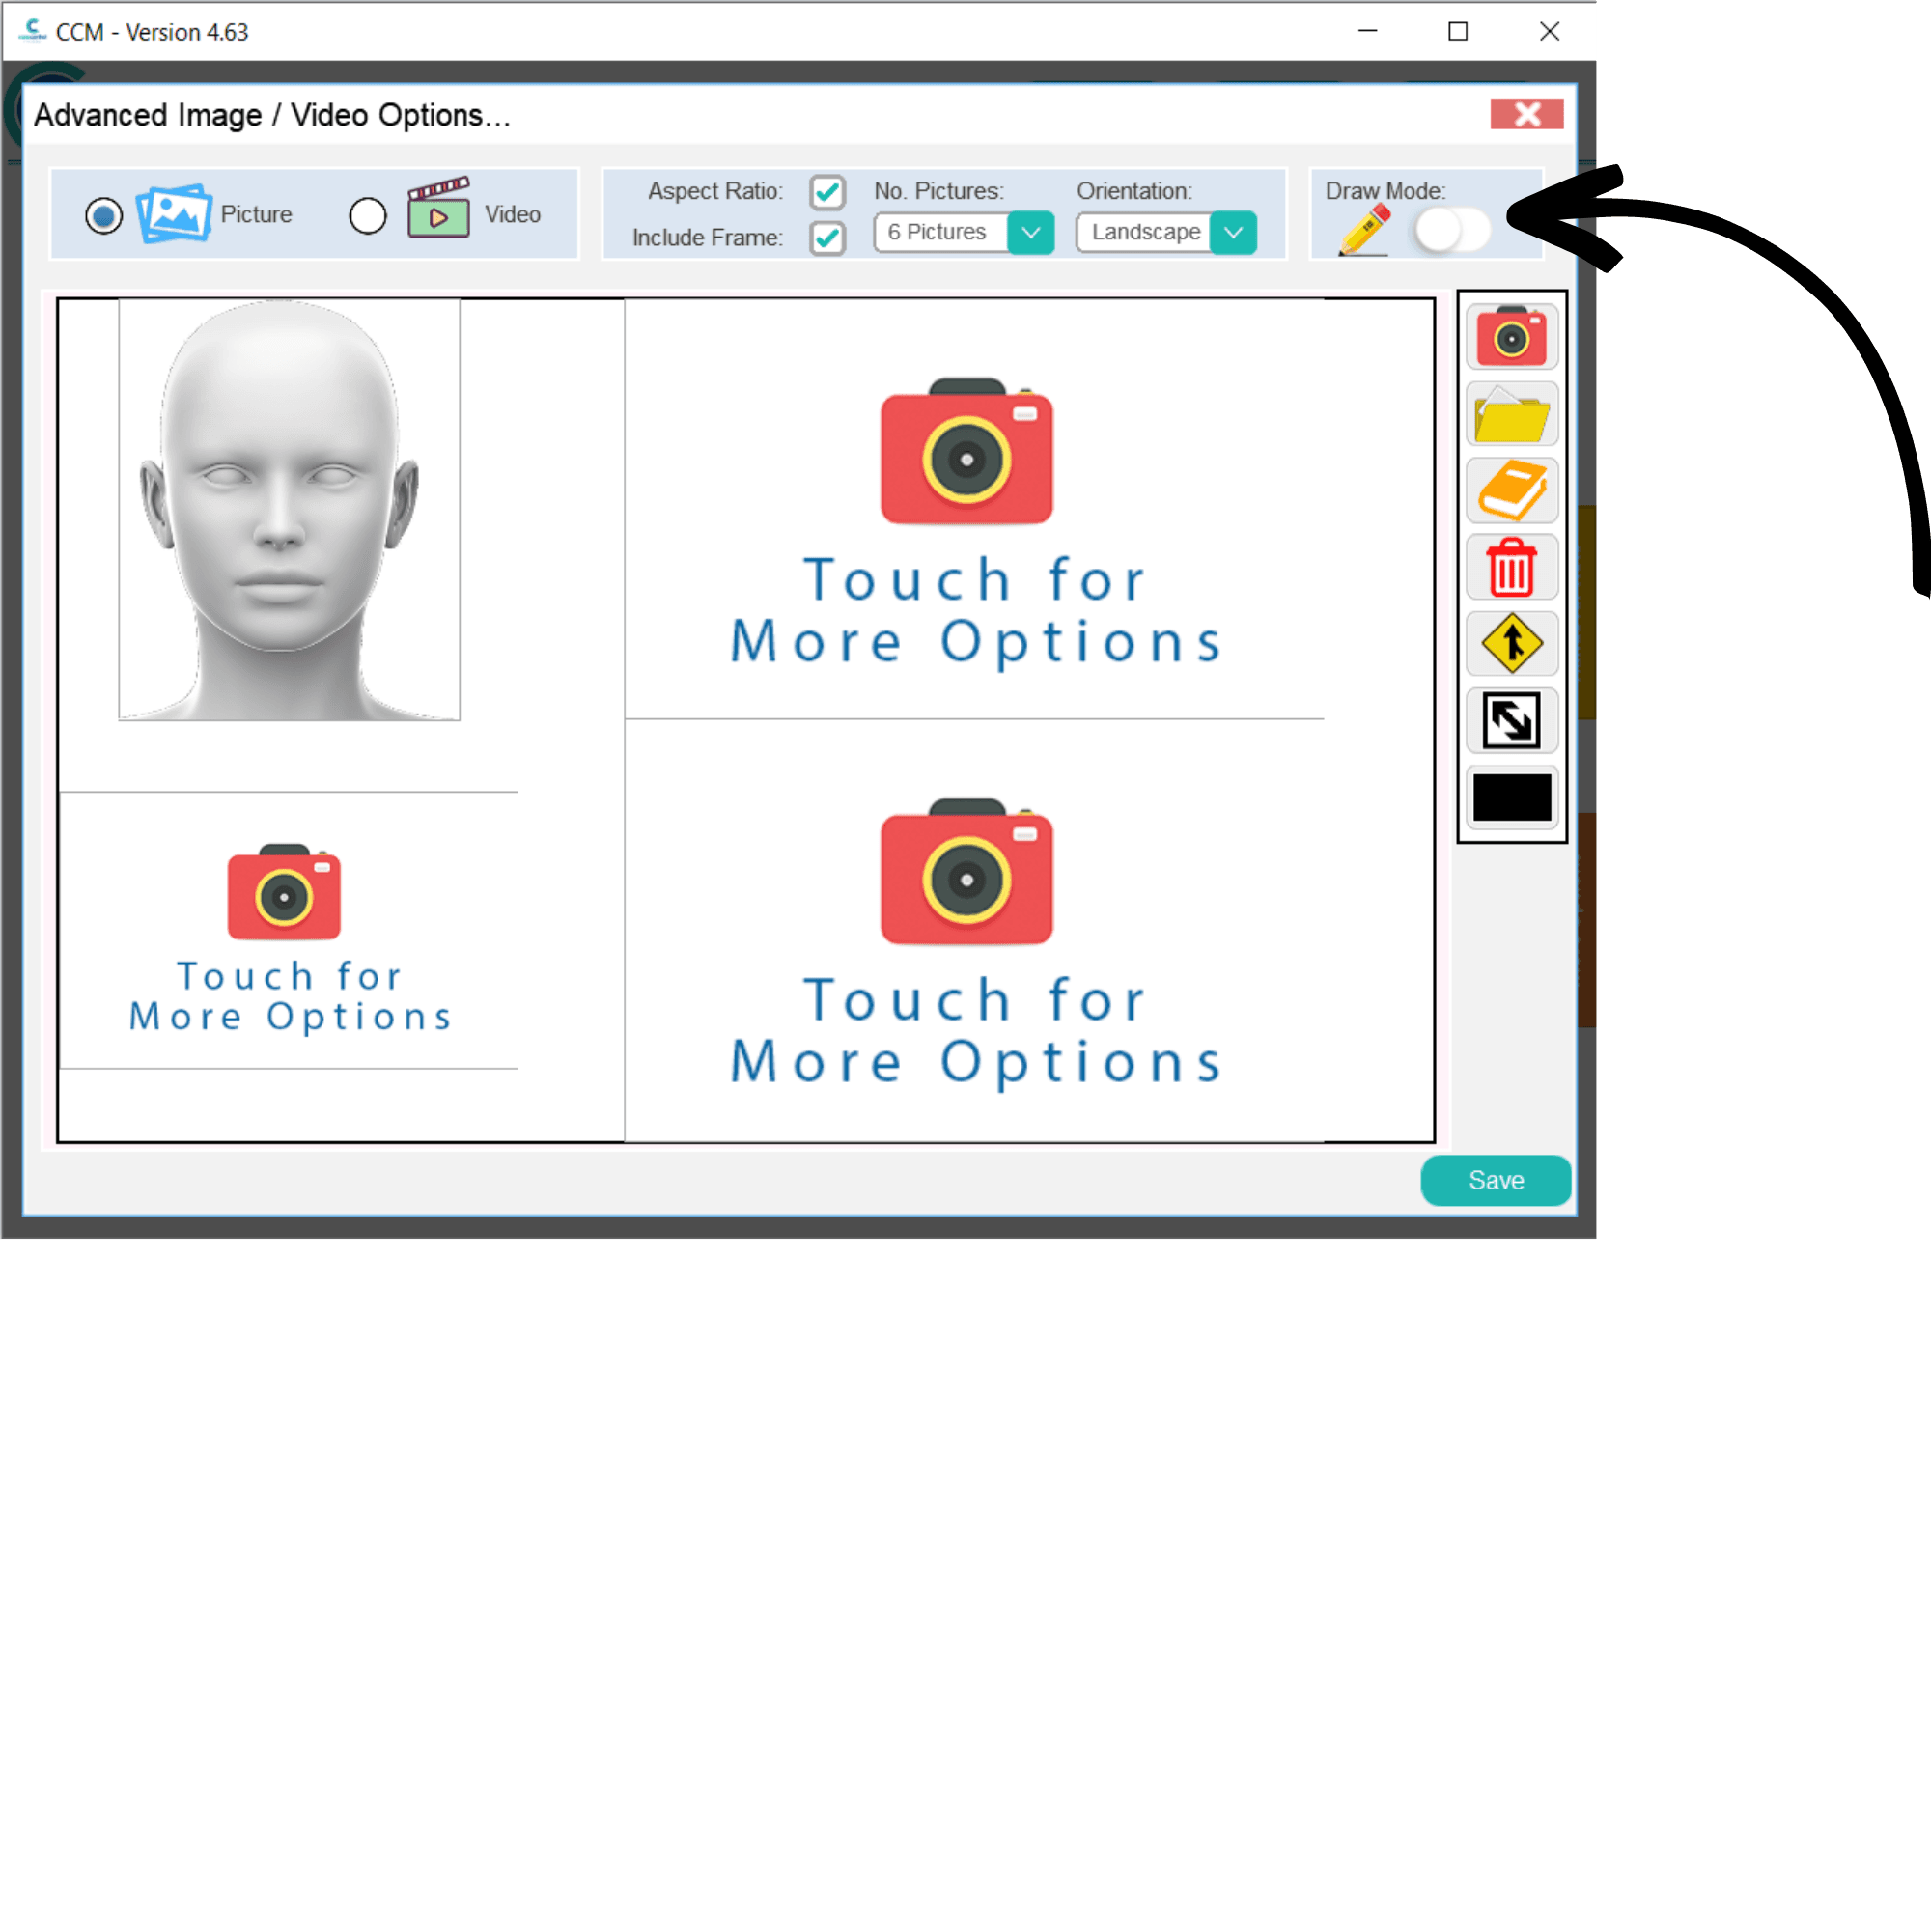Maximize the CCM window

1458,31
